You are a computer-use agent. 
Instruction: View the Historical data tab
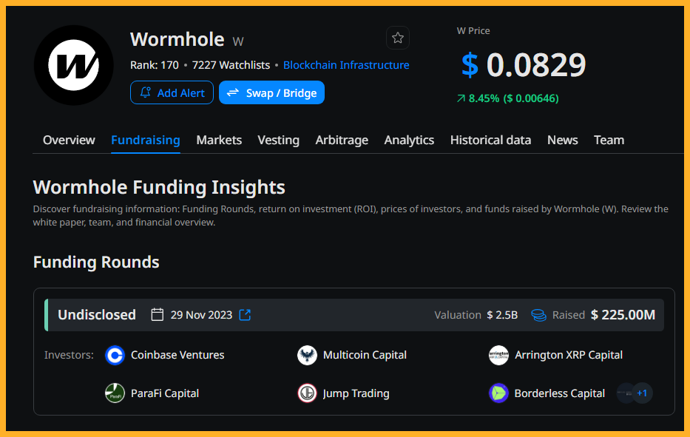(490, 140)
